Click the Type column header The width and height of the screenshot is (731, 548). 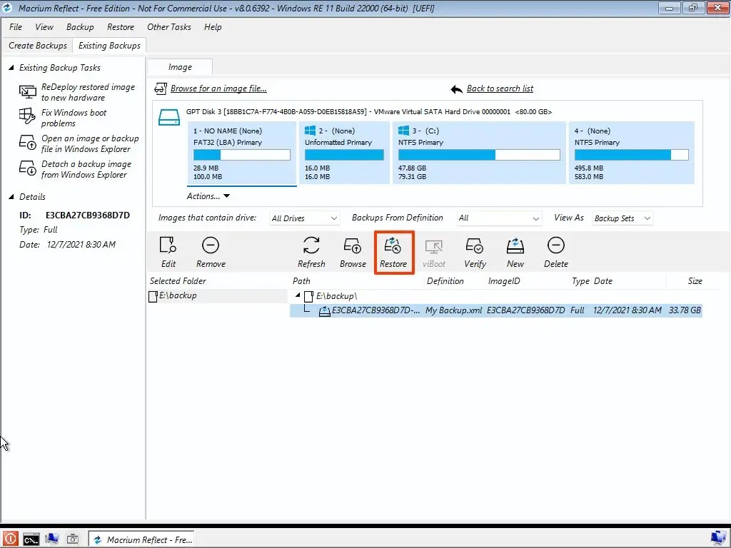tap(580, 281)
